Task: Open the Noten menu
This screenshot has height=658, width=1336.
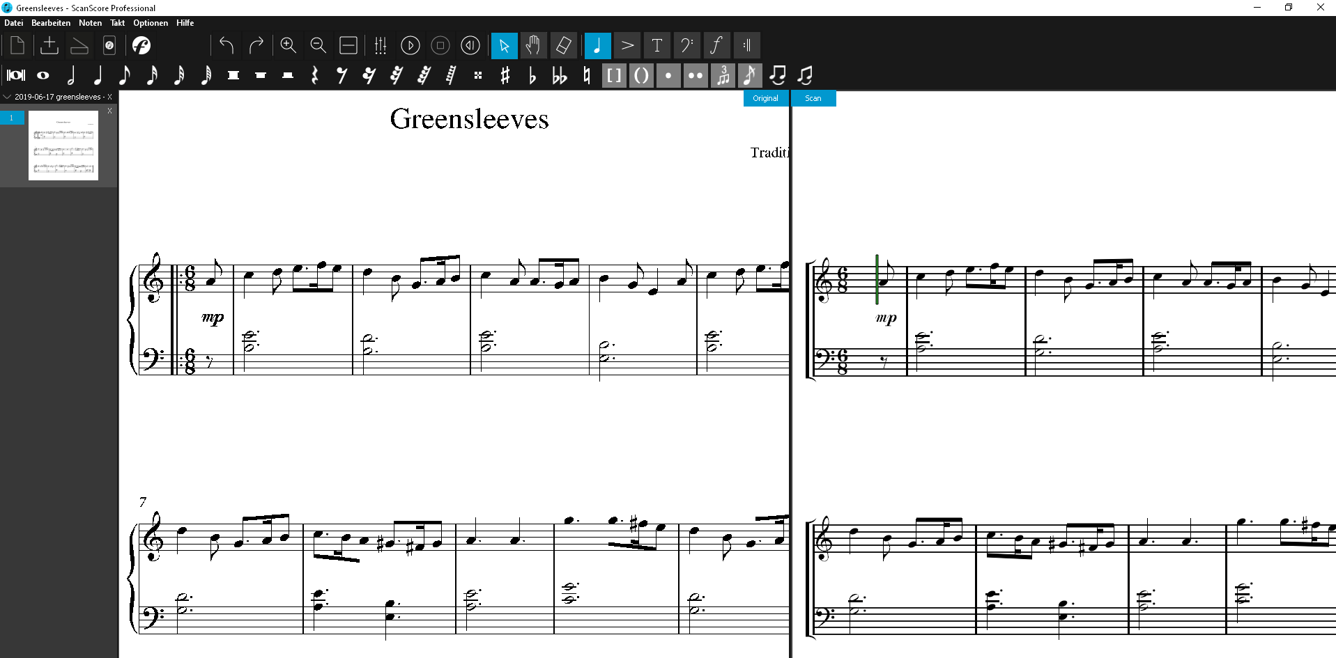Action: tap(90, 23)
